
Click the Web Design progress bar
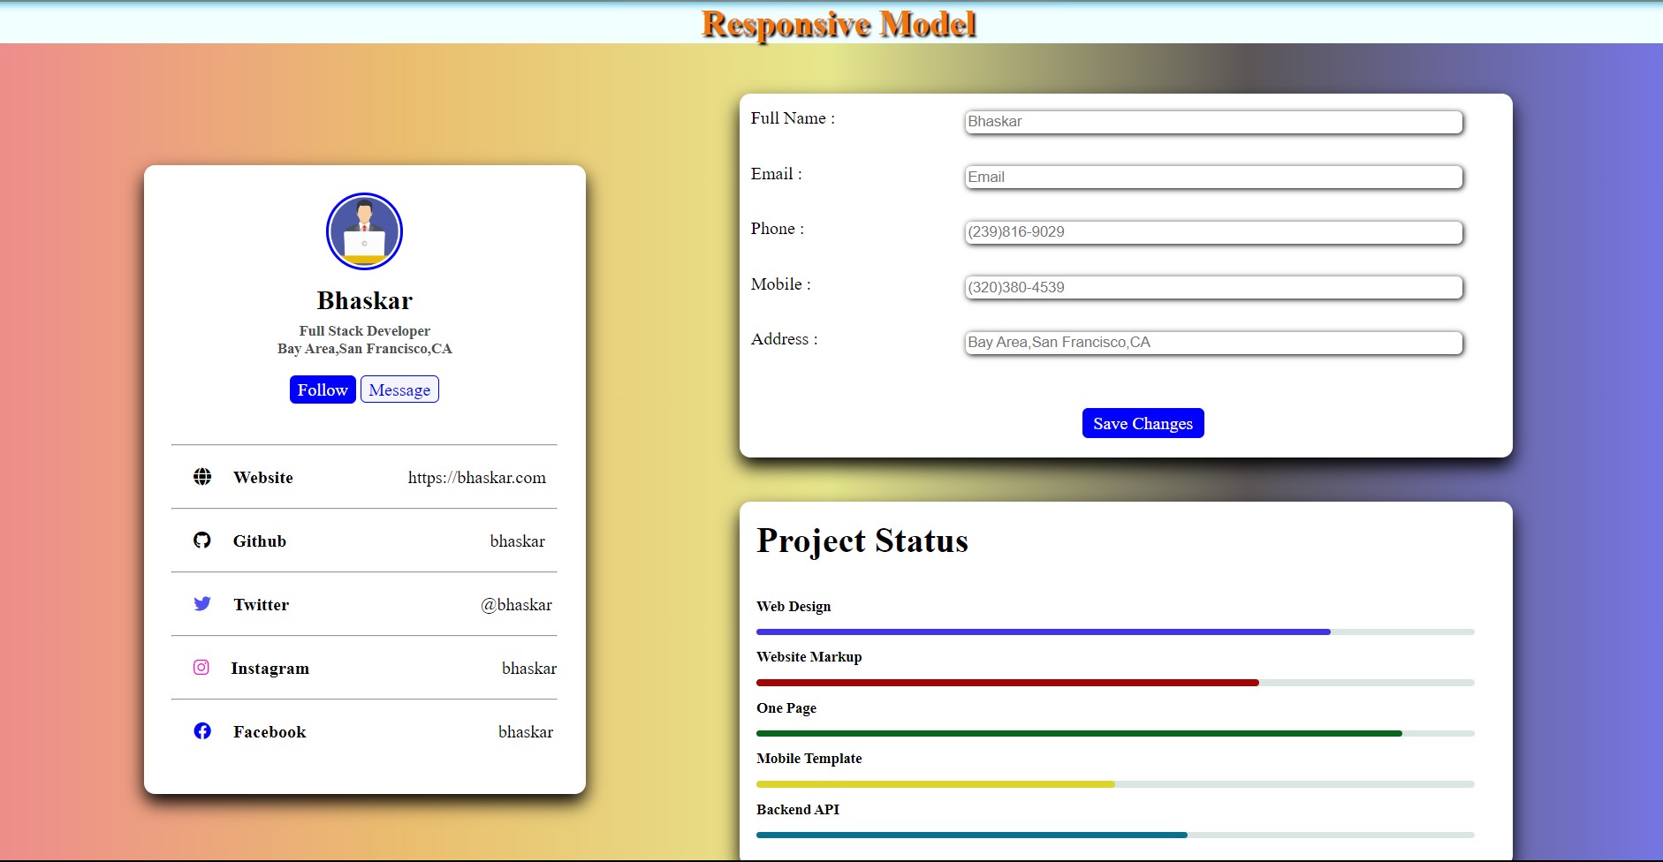coord(1115,632)
